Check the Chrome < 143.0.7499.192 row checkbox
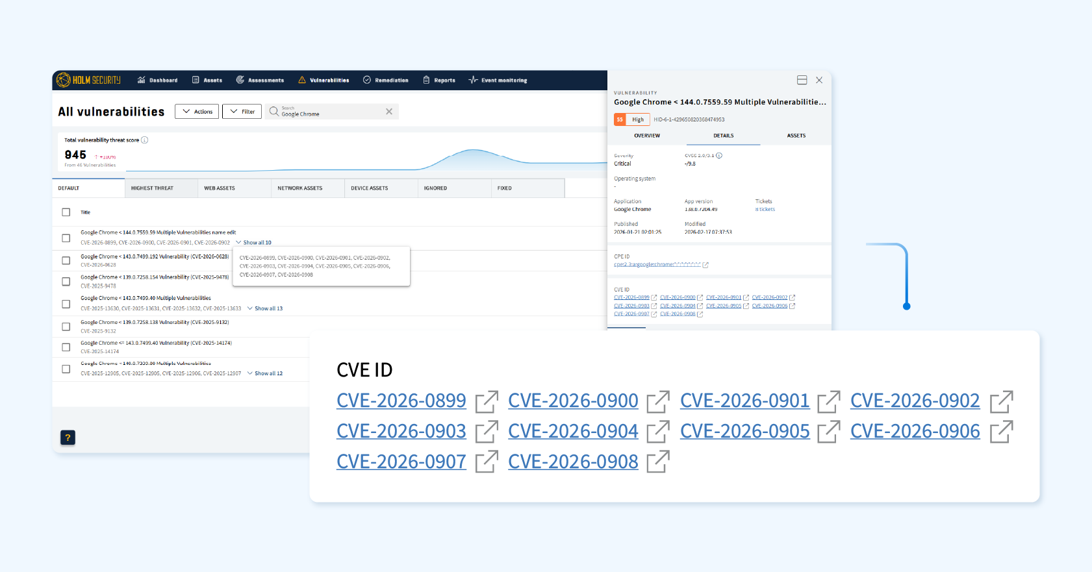 click(x=66, y=260)
